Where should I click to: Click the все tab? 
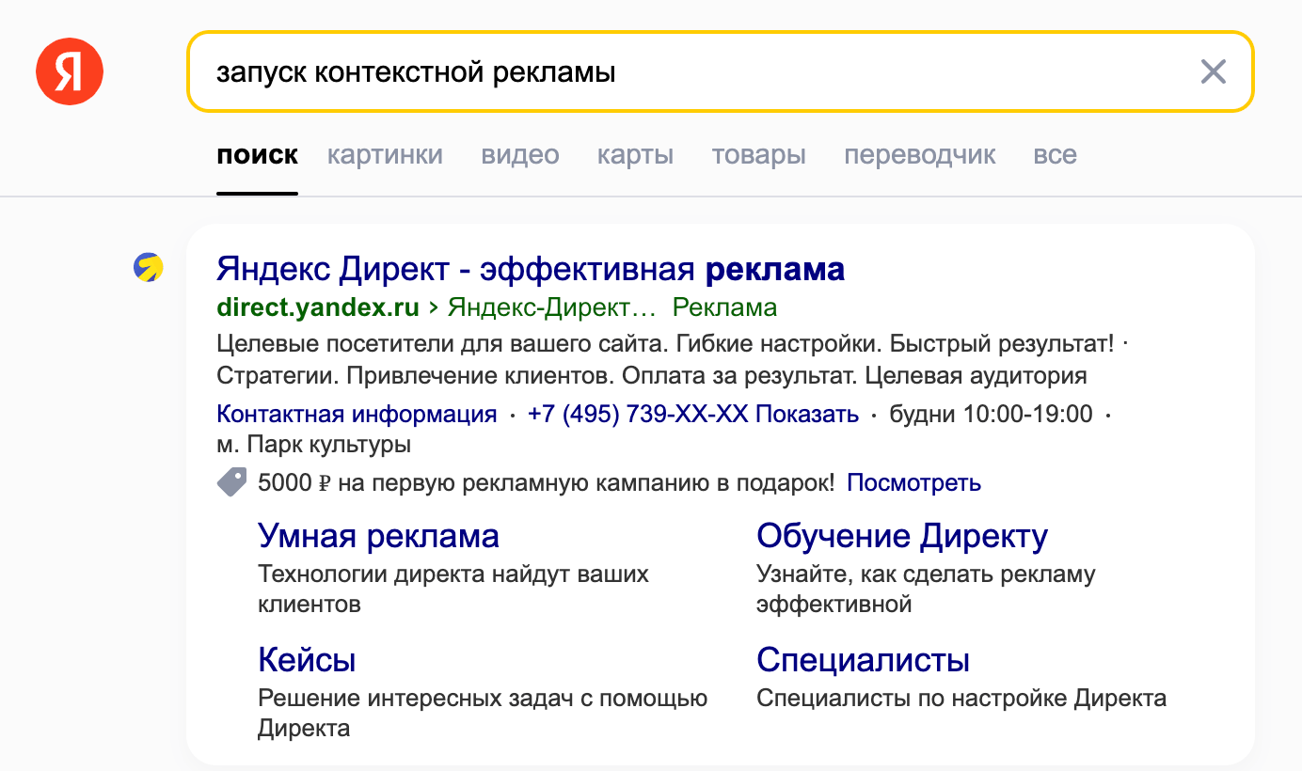point(1055,154)
